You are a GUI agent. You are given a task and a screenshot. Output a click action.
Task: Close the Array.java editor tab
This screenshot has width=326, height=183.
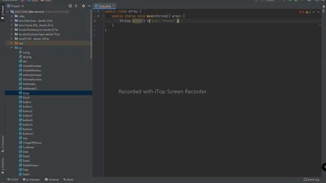113,6
